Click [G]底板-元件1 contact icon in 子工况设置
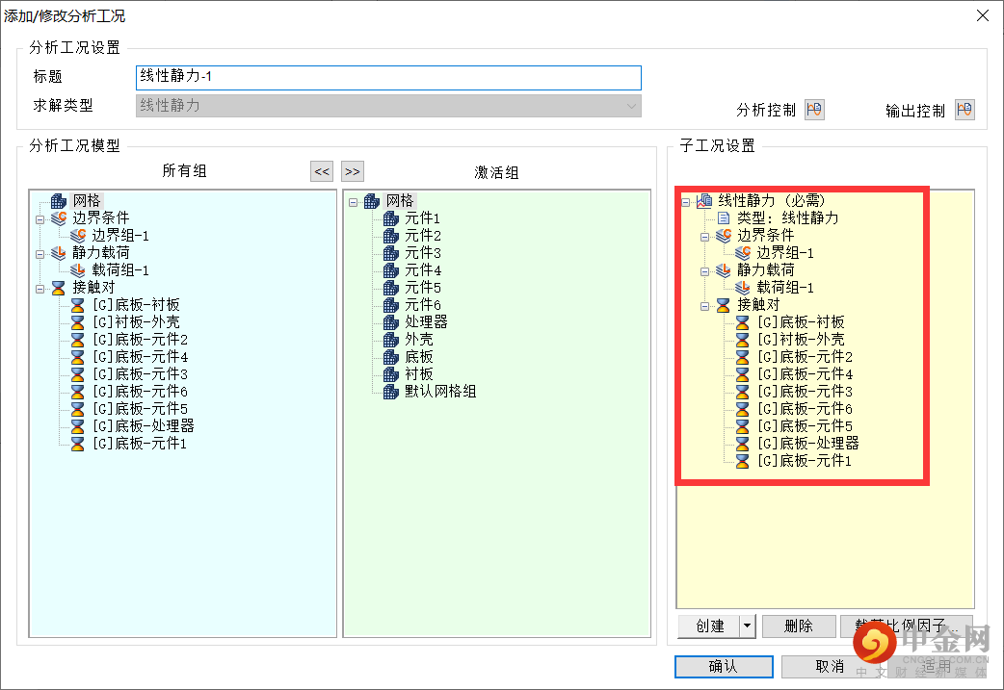1004x690 pixels. (743, 460)
